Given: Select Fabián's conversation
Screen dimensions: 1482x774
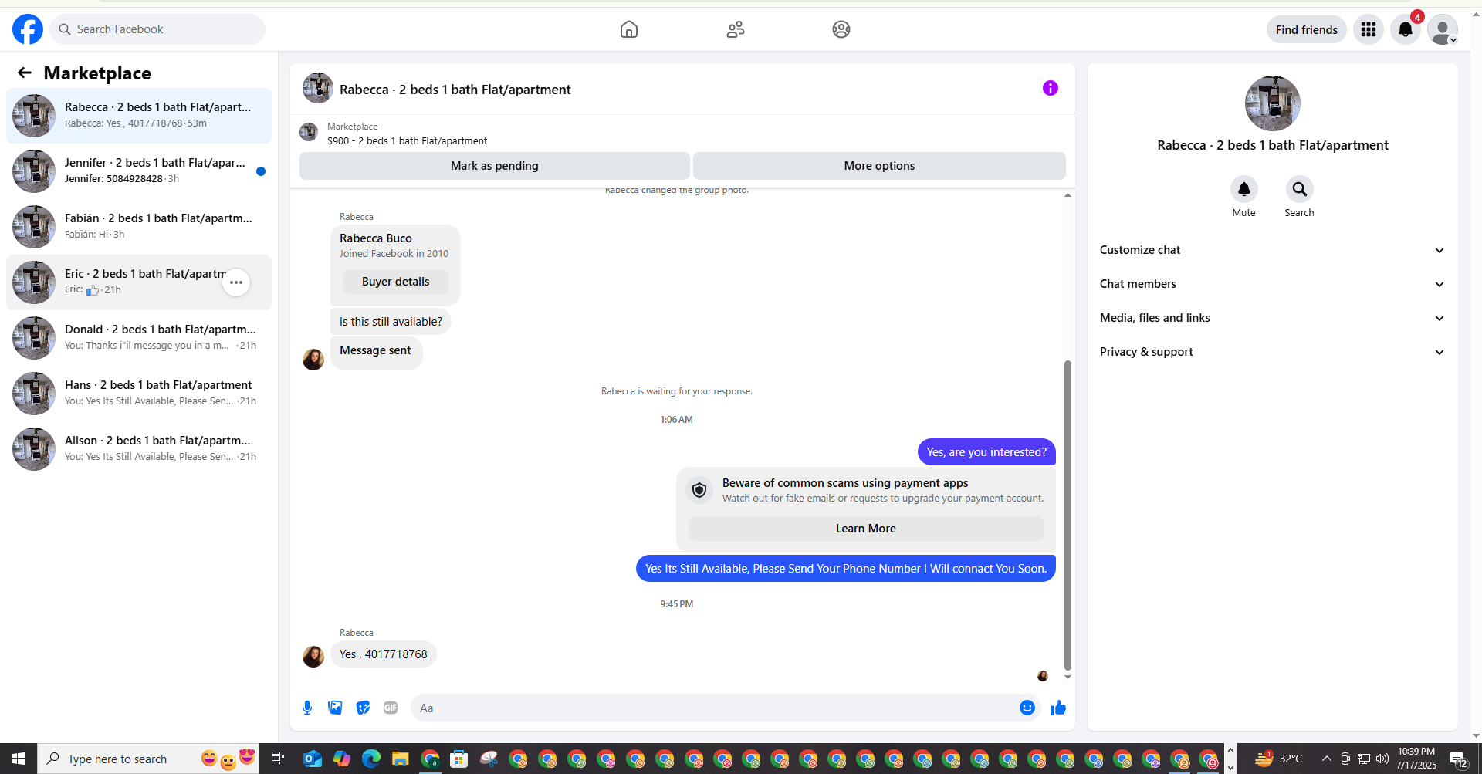Looking at the screenshot, I should [x=139, y=227].
